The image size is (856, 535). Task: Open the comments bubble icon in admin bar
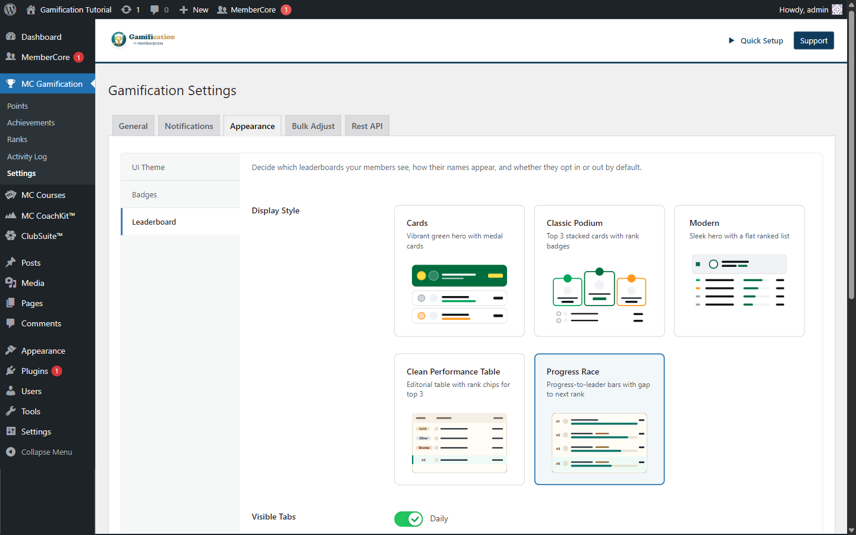pyautogui.click(x=155, y=10)
